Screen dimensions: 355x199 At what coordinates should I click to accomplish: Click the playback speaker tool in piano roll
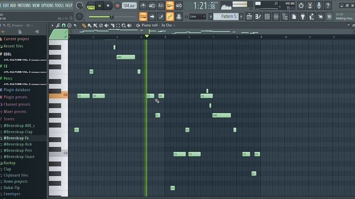[129, 25]
